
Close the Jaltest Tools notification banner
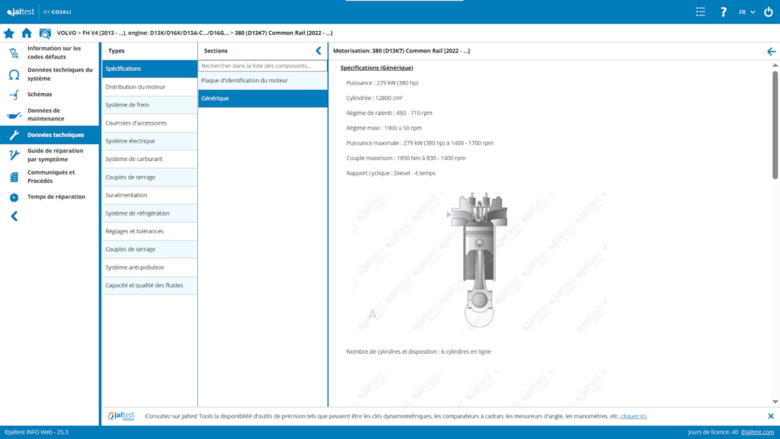point(770,416)
